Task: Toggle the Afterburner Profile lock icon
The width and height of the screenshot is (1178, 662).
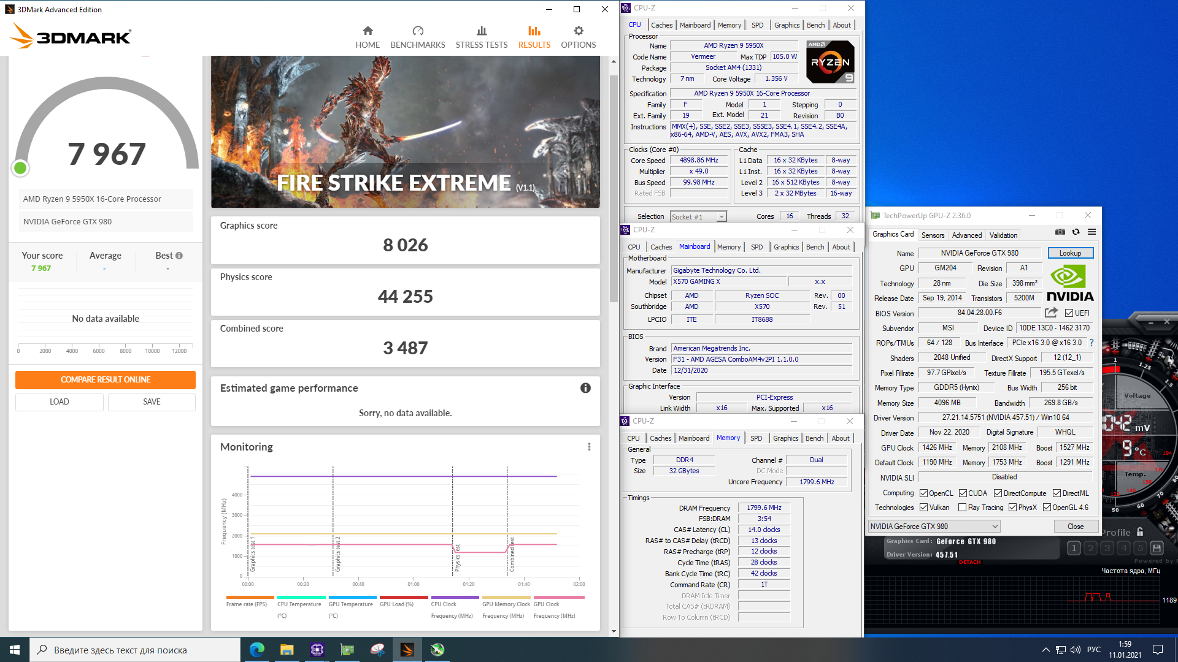Action: pyautogui.click(x=1140, y=532)
